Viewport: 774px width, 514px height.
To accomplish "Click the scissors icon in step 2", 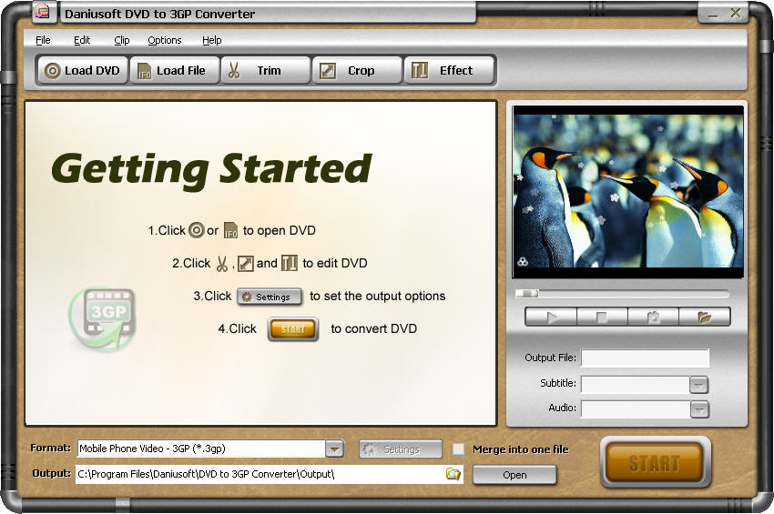I will click(x=222, y=264).
